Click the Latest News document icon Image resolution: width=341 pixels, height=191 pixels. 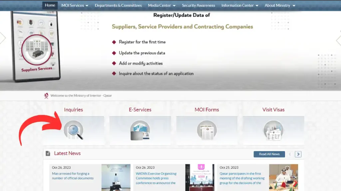click(x=48, y=153)
